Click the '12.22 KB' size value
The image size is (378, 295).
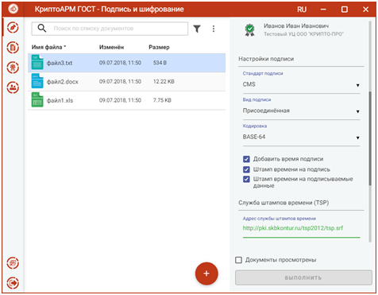(164, 82)
